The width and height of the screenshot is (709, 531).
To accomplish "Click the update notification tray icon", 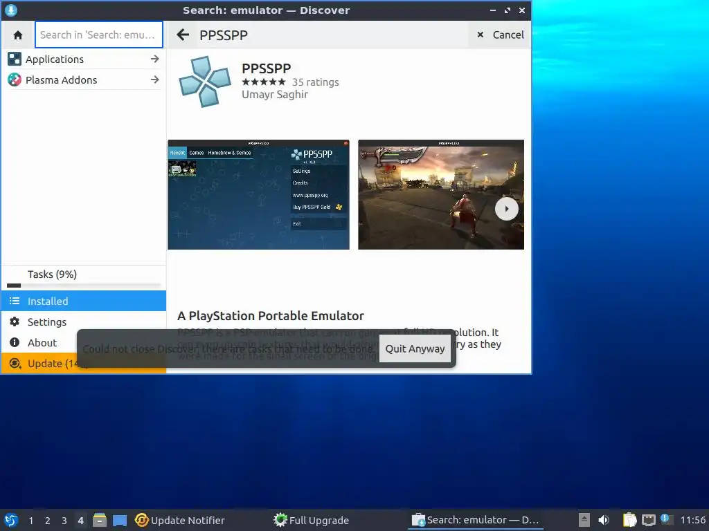I will [x=666, y=519].
